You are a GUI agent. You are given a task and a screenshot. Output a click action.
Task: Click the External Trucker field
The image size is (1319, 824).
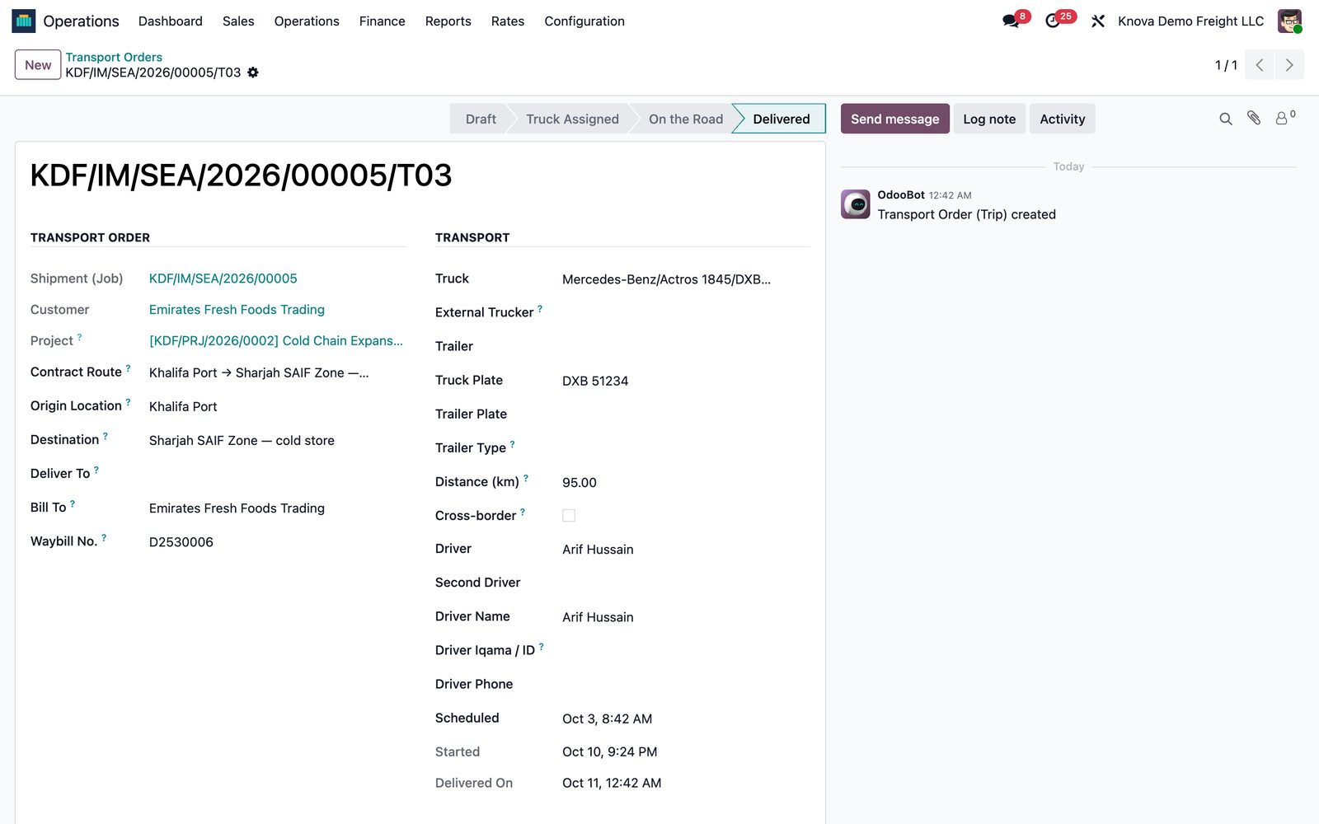tap(685, 313)
